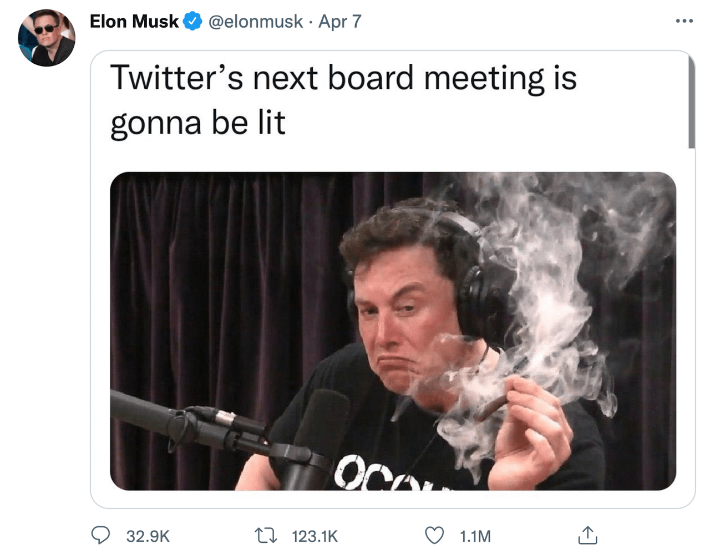
Task: Click the 32.9K replies count
Action: click(x=148, y=537)
